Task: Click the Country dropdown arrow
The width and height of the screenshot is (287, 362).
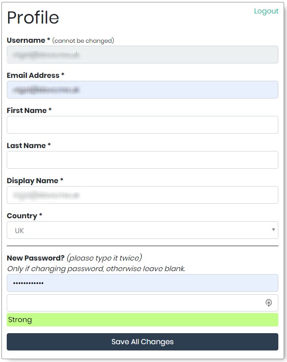Action: (x=274, y=230)
